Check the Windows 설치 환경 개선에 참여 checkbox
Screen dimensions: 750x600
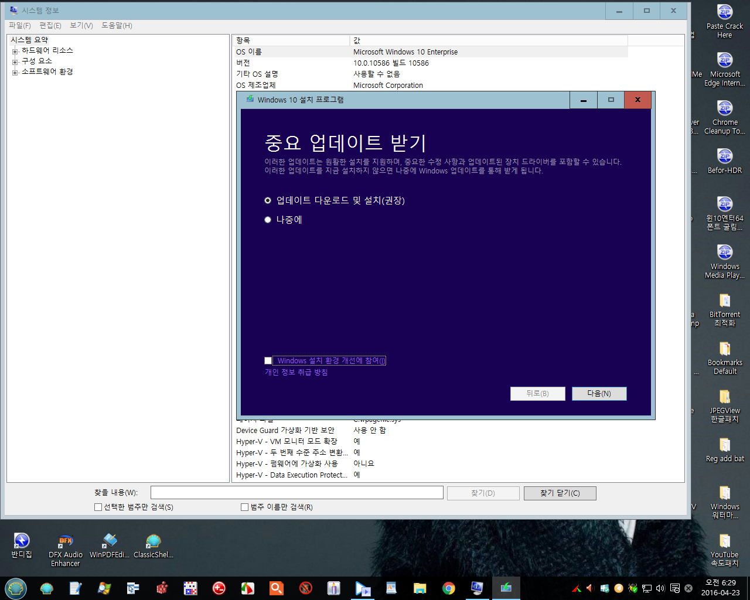coord(268,361)
